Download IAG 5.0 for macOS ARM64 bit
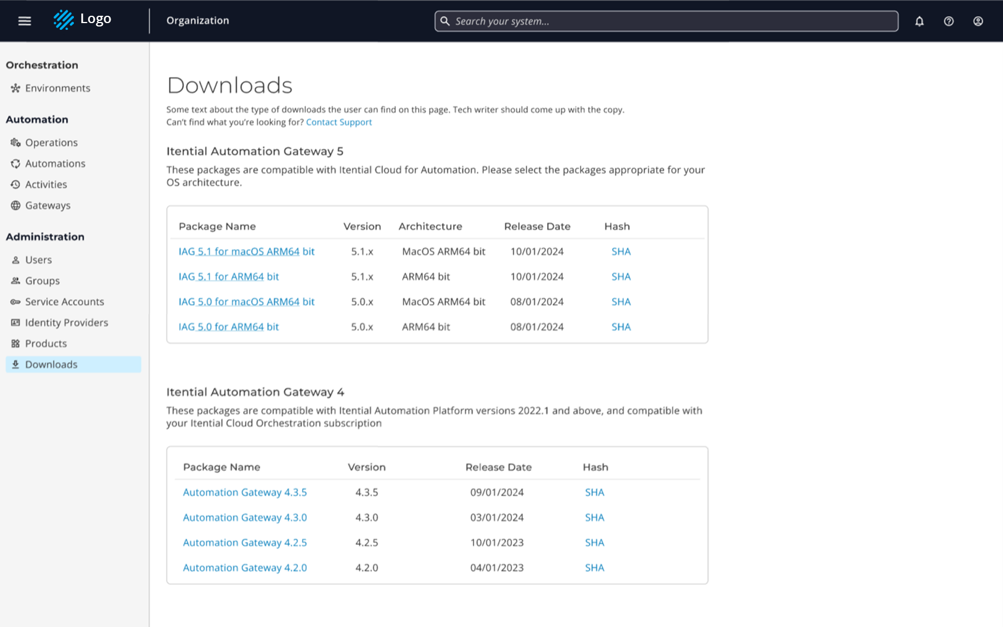 pyautogui.click(x=247, y=301)
